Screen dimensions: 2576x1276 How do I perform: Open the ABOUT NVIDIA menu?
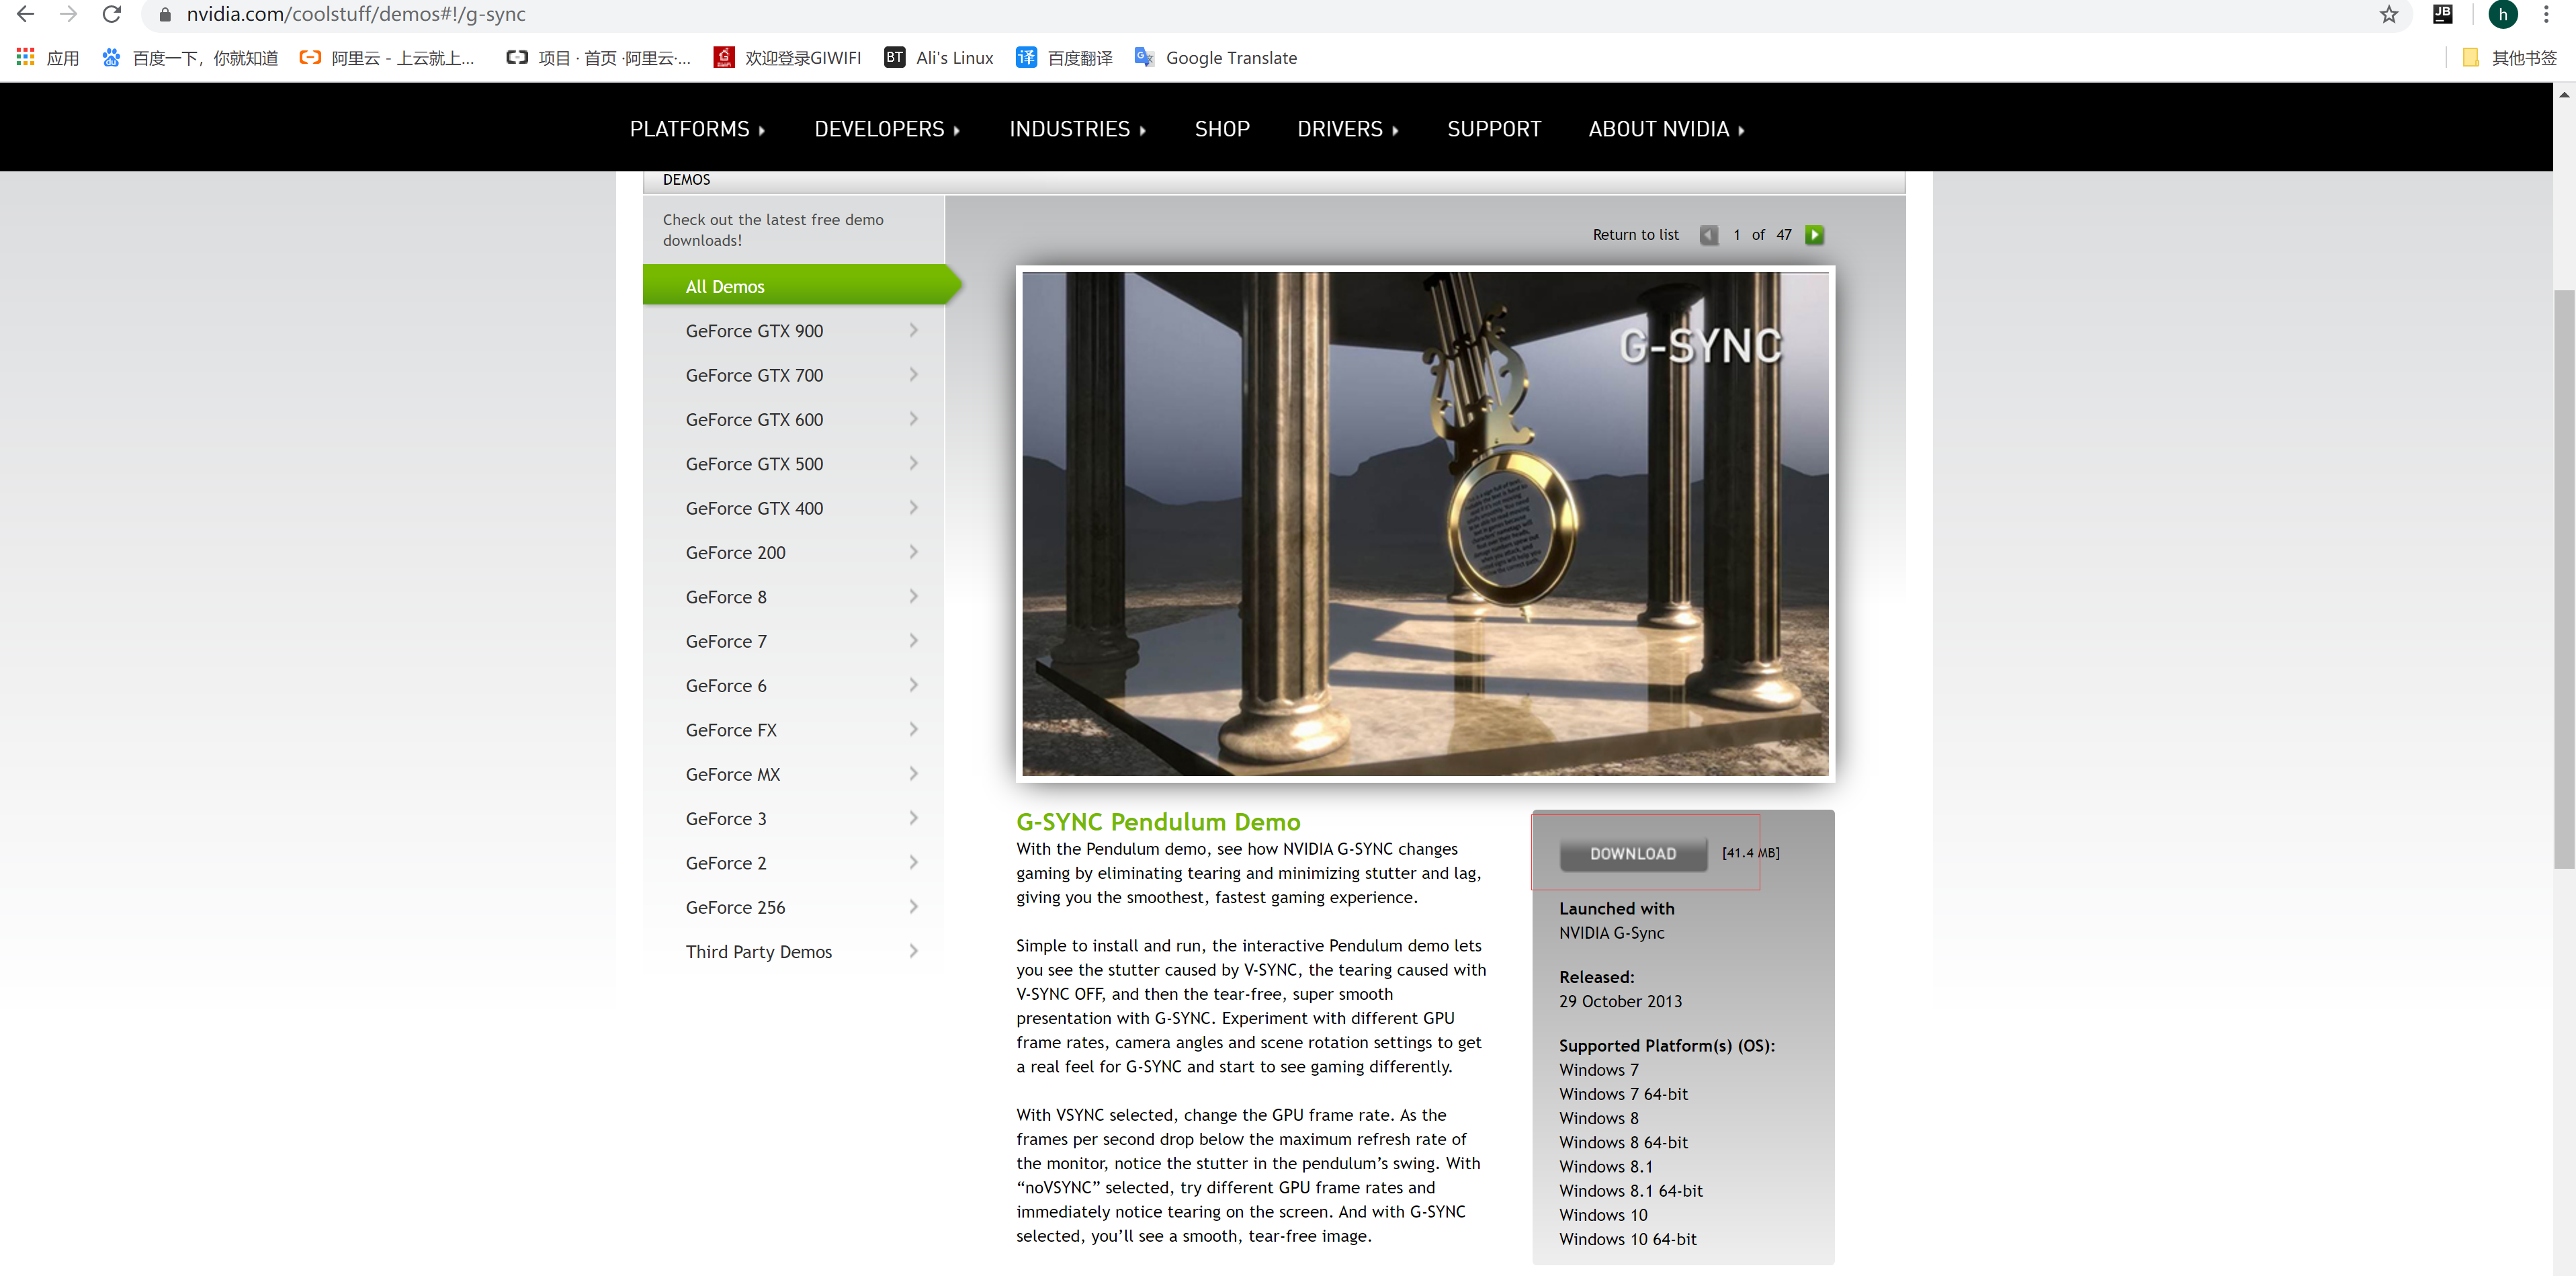click(1666, 129)
